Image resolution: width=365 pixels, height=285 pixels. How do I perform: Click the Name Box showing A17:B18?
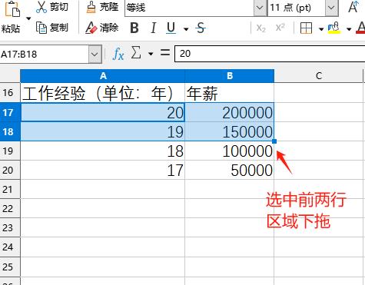click(44, 55)
